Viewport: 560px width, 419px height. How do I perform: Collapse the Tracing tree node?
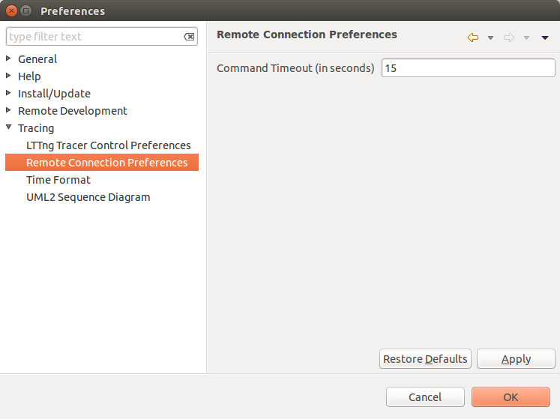coord(9,127)
